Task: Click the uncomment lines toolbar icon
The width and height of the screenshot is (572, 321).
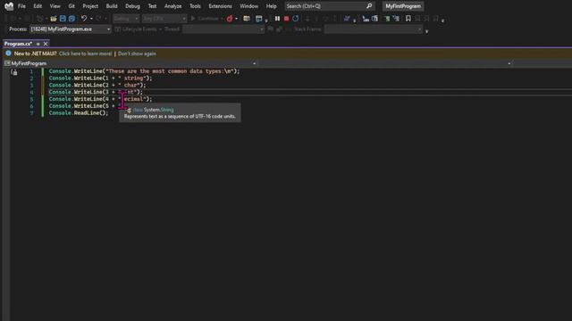Action: (x=396, y=19)
